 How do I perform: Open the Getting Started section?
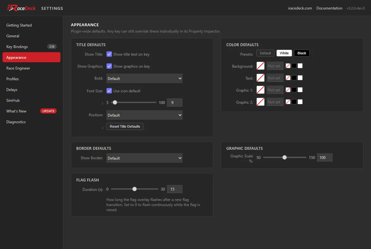31,25
